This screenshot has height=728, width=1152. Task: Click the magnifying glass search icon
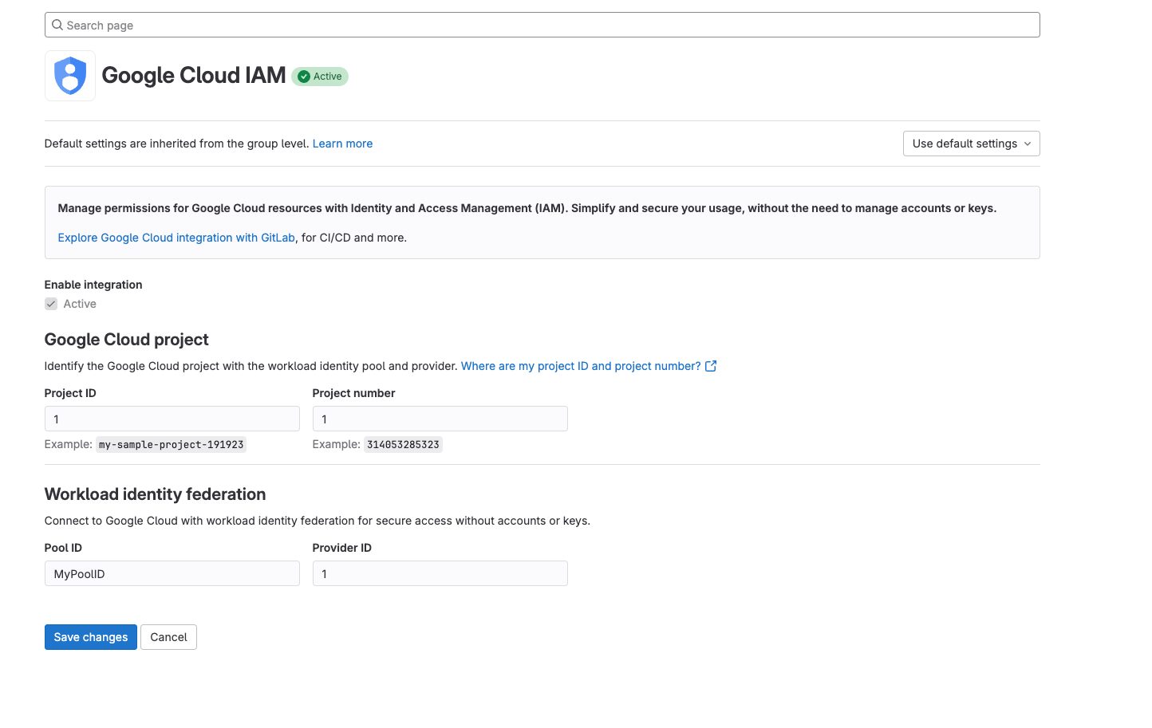click(57, 25)
